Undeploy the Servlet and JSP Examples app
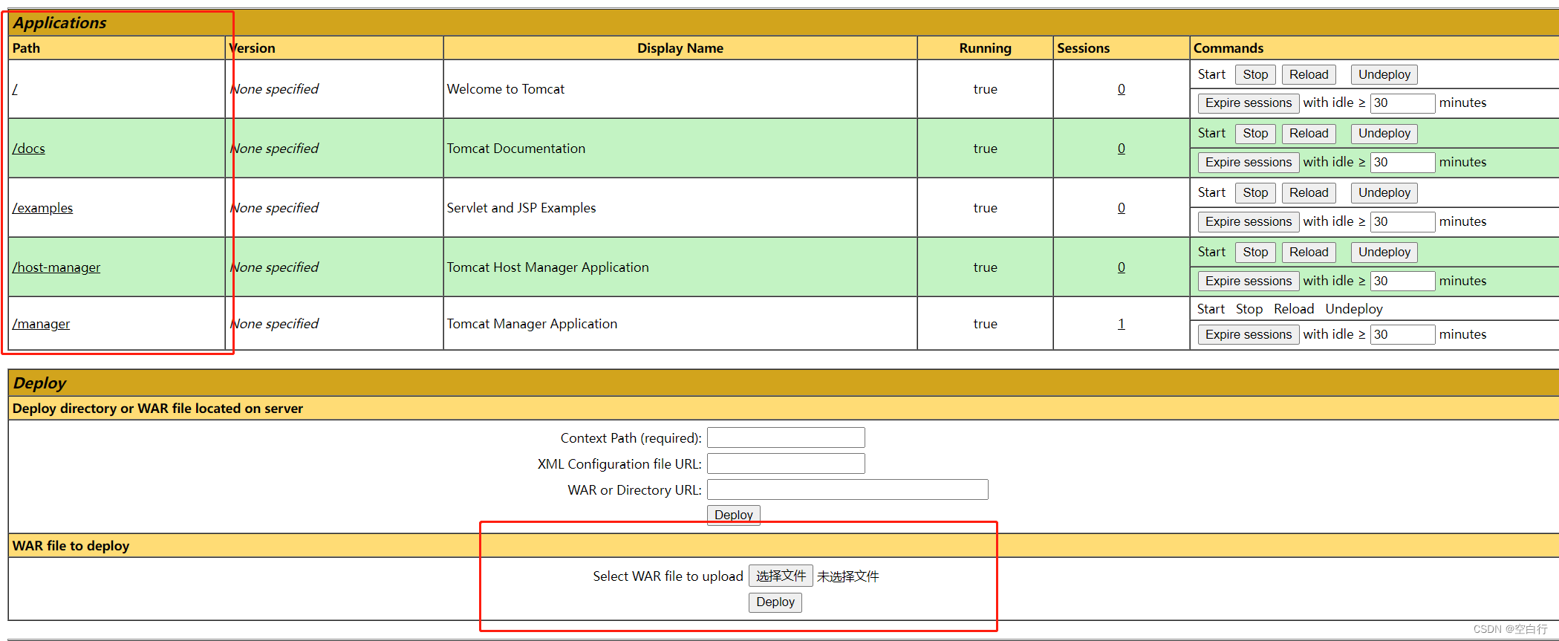 1384,192
